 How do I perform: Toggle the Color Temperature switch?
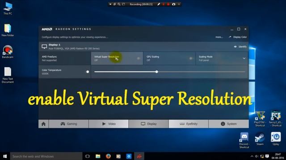tap(88, 72)
